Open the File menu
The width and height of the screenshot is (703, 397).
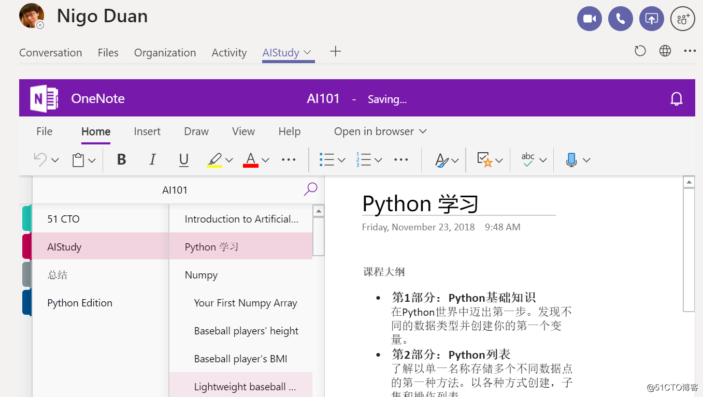(x=45, y=131)
